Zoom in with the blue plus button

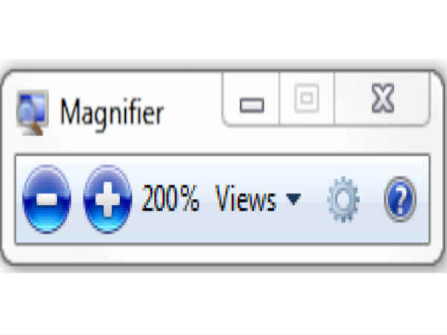pos(107,199)
